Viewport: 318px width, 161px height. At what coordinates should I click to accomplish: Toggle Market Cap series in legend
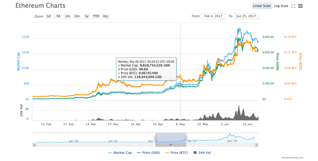[x=120, y=153]
